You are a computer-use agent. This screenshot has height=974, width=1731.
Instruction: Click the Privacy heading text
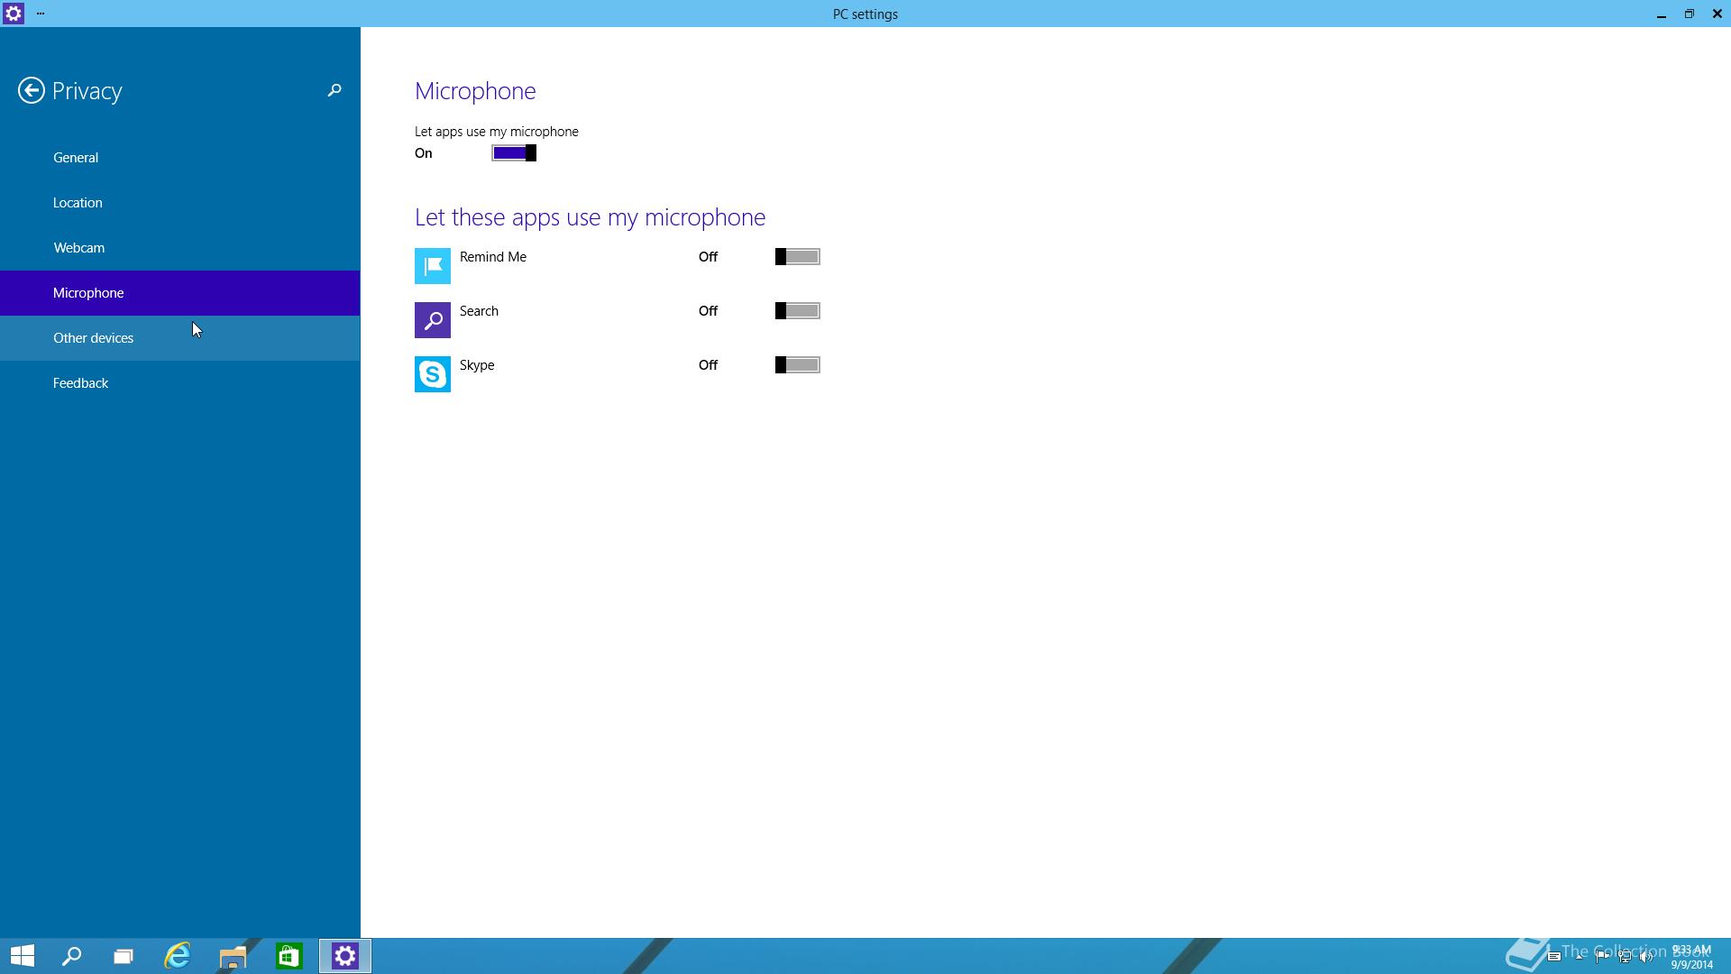point(87,91)
